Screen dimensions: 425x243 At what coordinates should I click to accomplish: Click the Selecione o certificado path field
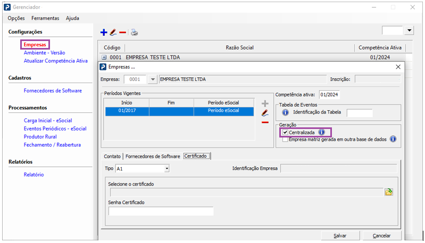point(247,192)
